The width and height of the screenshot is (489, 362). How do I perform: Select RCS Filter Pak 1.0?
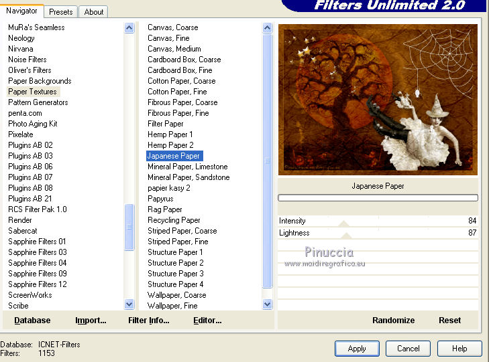(x=38, y=209)
